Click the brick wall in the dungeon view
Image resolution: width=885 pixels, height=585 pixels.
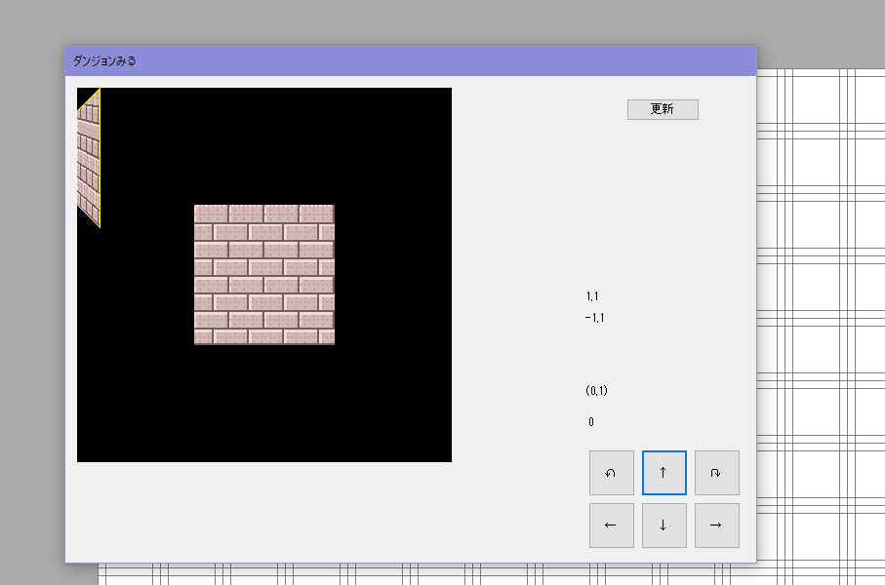point(264,274)
